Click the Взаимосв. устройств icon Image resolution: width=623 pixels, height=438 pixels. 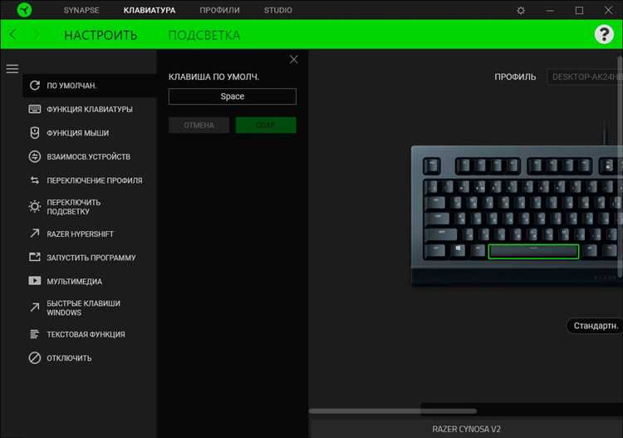[35, 156]
